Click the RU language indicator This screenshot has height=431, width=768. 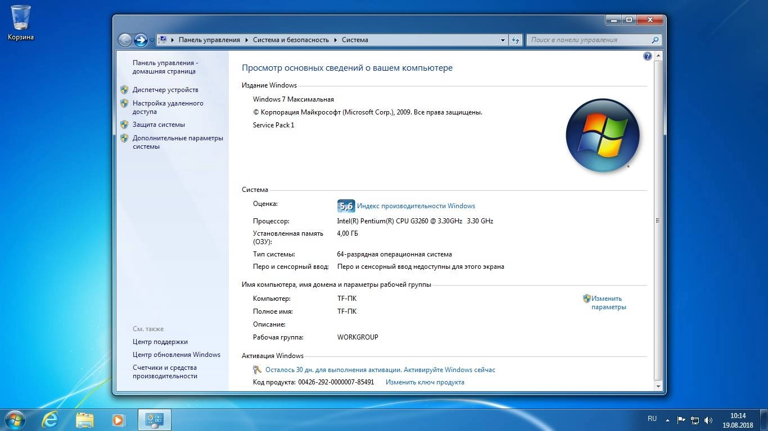click(x=652, y=419)
